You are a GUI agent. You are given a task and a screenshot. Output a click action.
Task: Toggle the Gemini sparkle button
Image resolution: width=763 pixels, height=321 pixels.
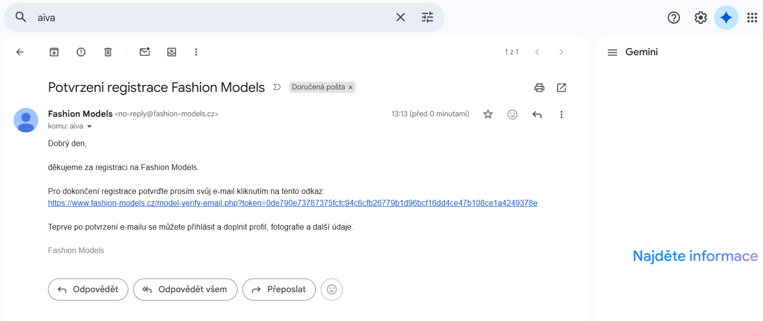tap(726, 18)
